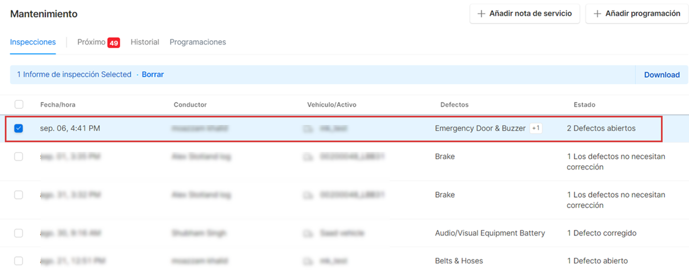This screenshot has width=689, height=273.
Task: Click vehicle icon in Belts & Hoses row
Action: [308, 261]
